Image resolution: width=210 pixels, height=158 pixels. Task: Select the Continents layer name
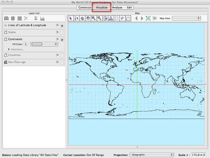point(15,39)
